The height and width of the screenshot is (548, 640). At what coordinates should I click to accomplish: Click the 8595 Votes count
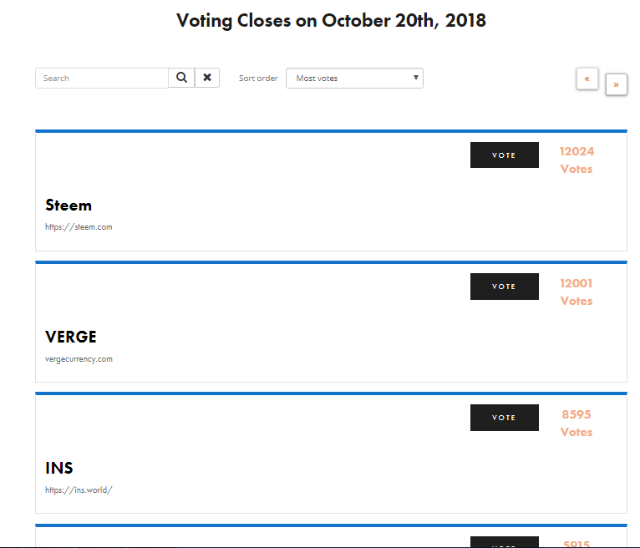[x=577, y=424]
